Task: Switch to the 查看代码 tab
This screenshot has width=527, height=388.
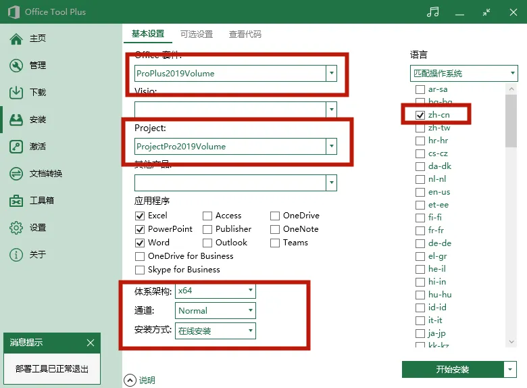Action: point(245,34)
